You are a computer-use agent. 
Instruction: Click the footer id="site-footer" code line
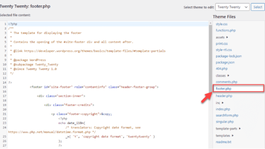(x=94, y=87)
